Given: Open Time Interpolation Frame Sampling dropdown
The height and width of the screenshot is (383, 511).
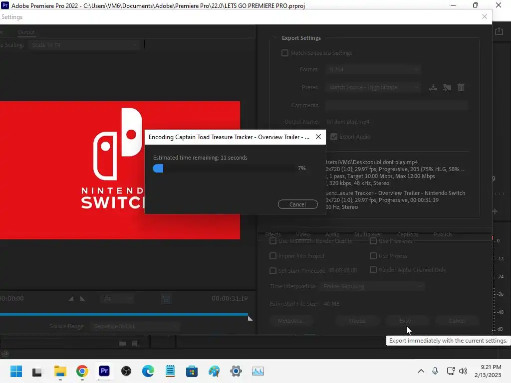Looking at the screenshot, I should point(373,286).
